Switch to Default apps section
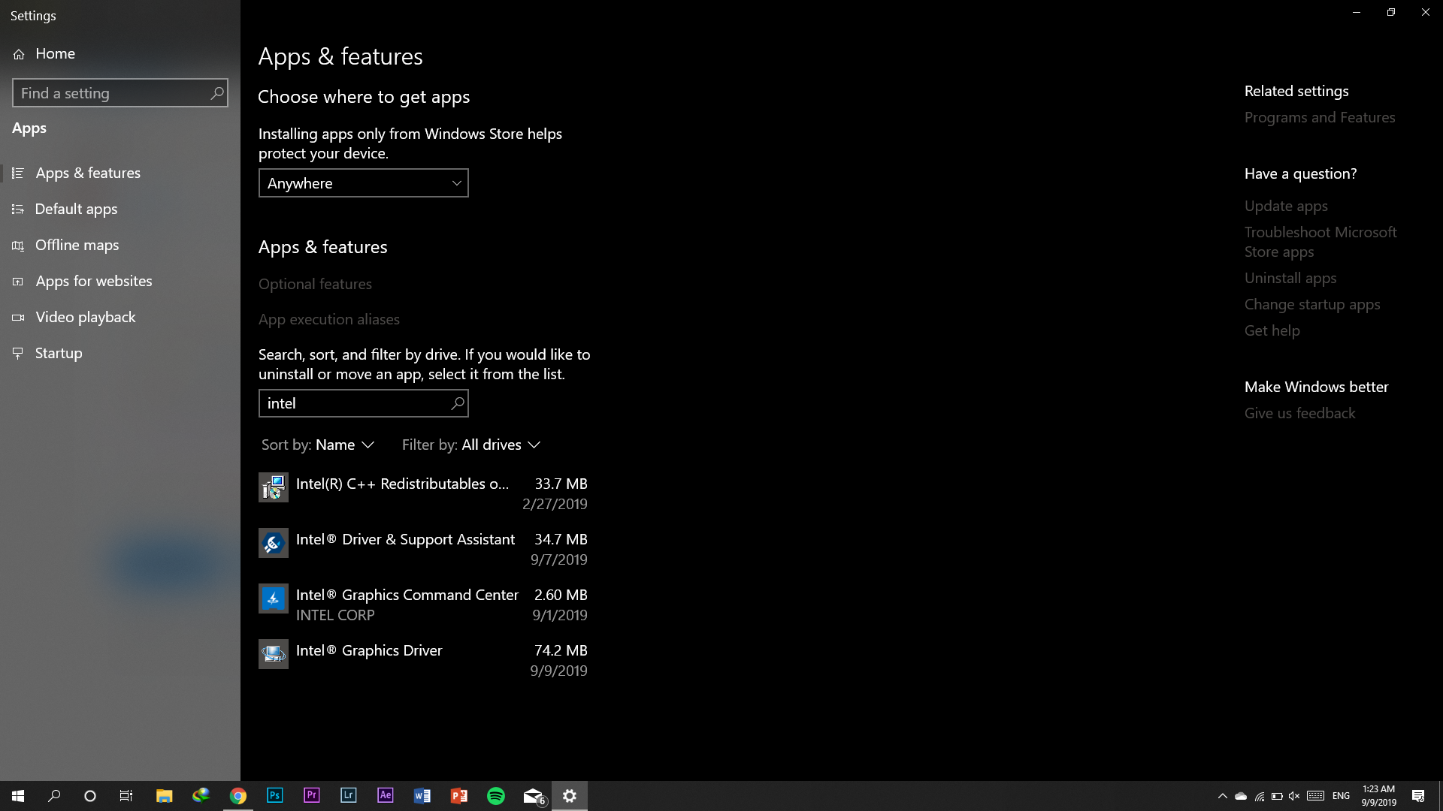 (76, 209)
